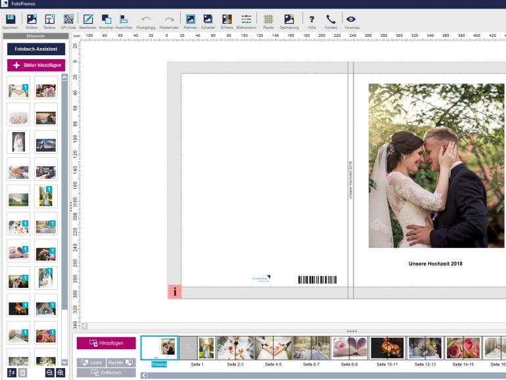506x380 pixels.
Task: Click the red info icon on cover
Action: coord(175,292)
